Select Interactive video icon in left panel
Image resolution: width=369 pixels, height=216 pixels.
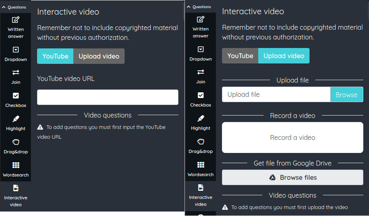(x=15, y=188)
